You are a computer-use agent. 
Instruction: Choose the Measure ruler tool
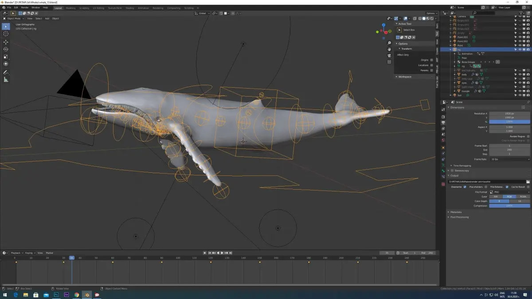point(6,80)
